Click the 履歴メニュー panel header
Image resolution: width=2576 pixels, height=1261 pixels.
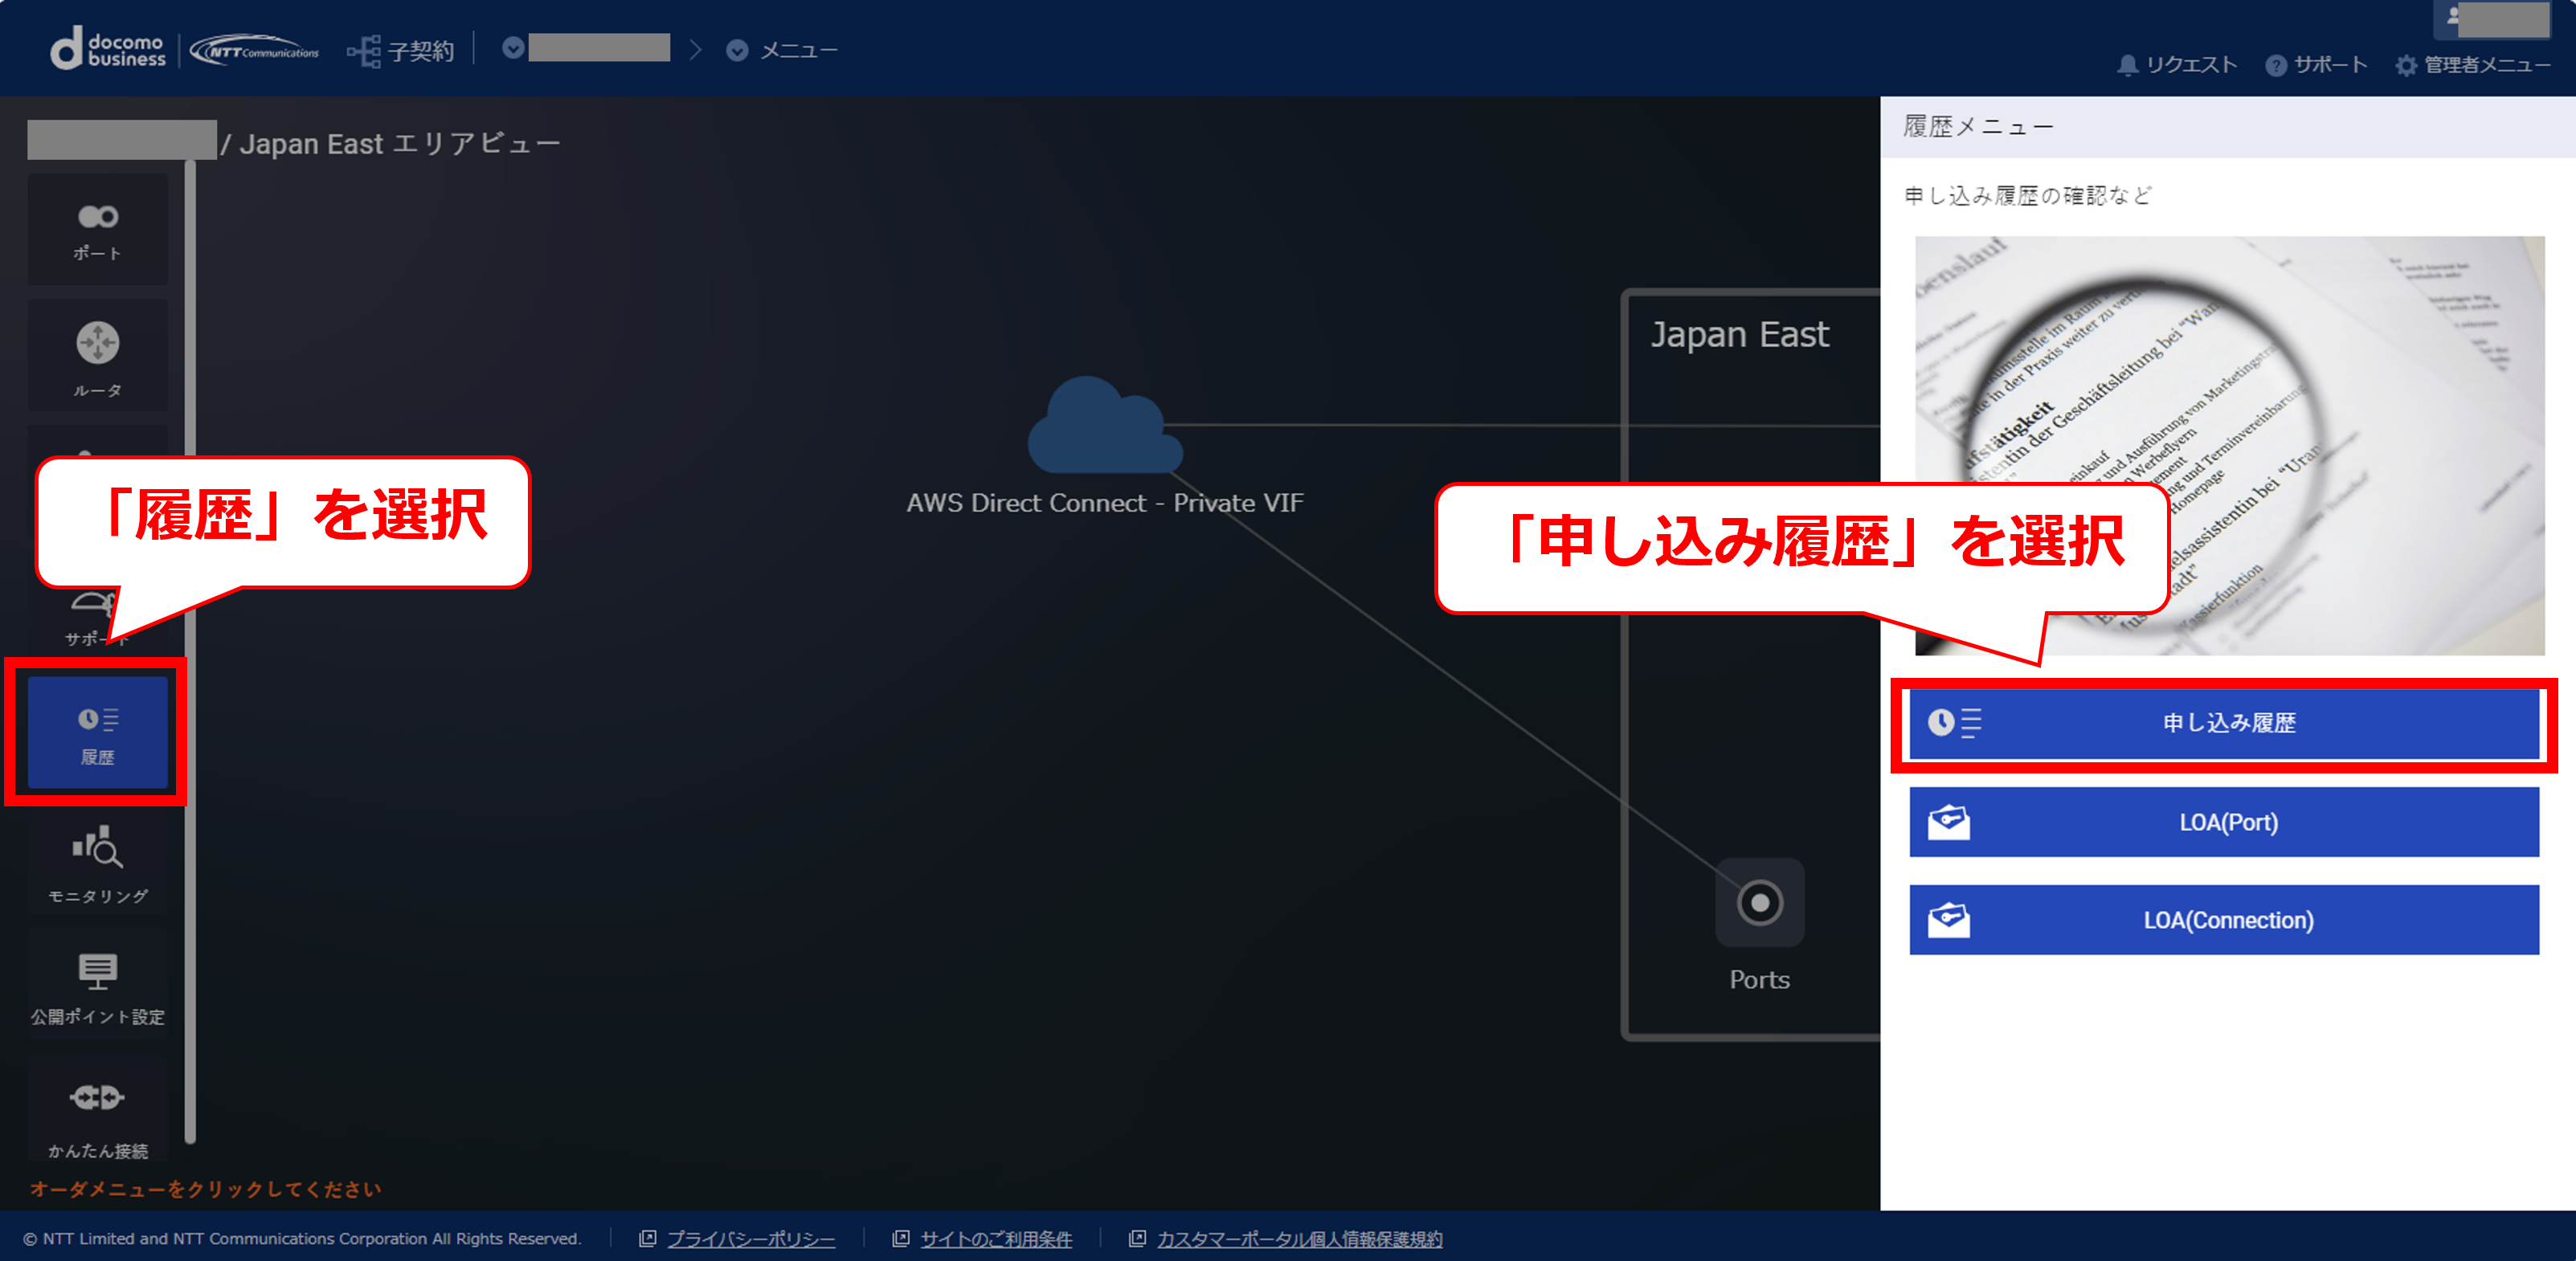2227,127
